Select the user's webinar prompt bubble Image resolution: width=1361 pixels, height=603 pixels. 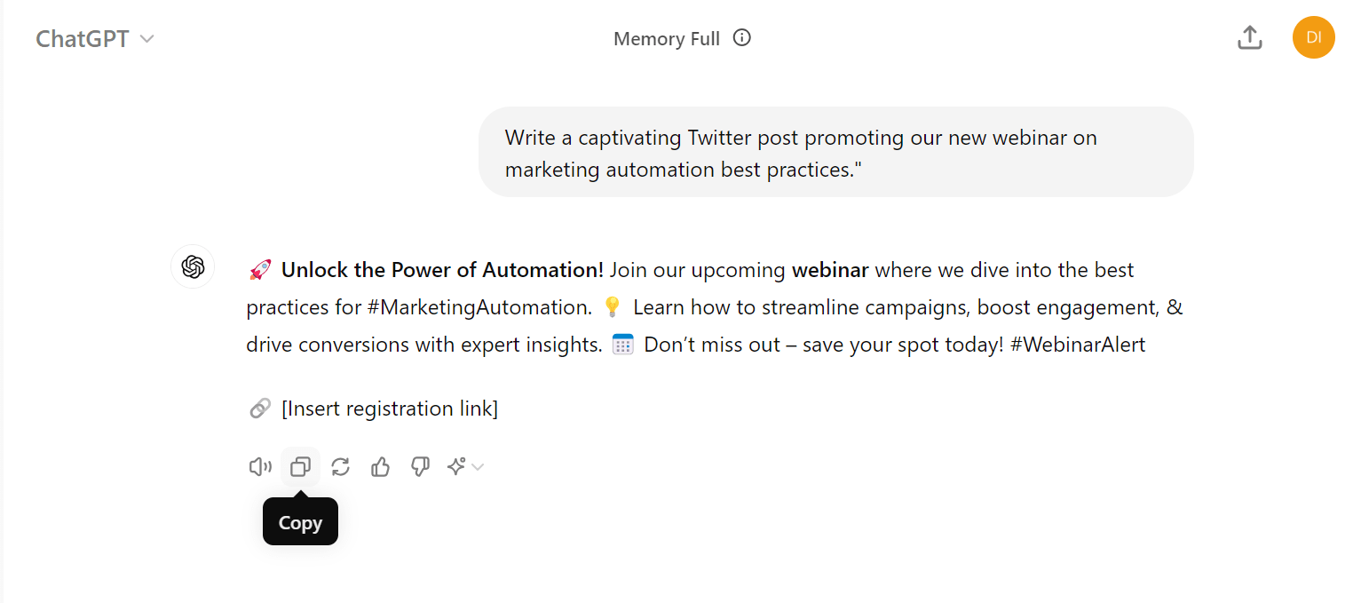(835, 152)
